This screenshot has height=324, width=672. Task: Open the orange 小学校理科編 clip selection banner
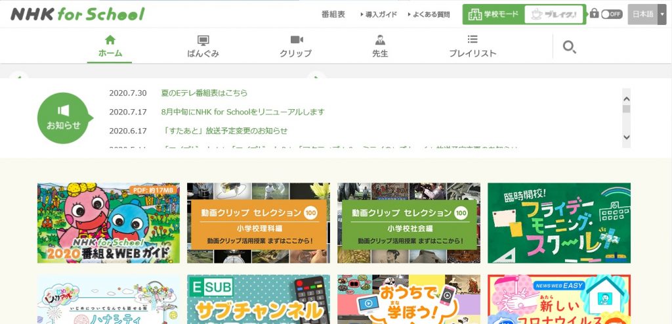click(x=259, y=223)
